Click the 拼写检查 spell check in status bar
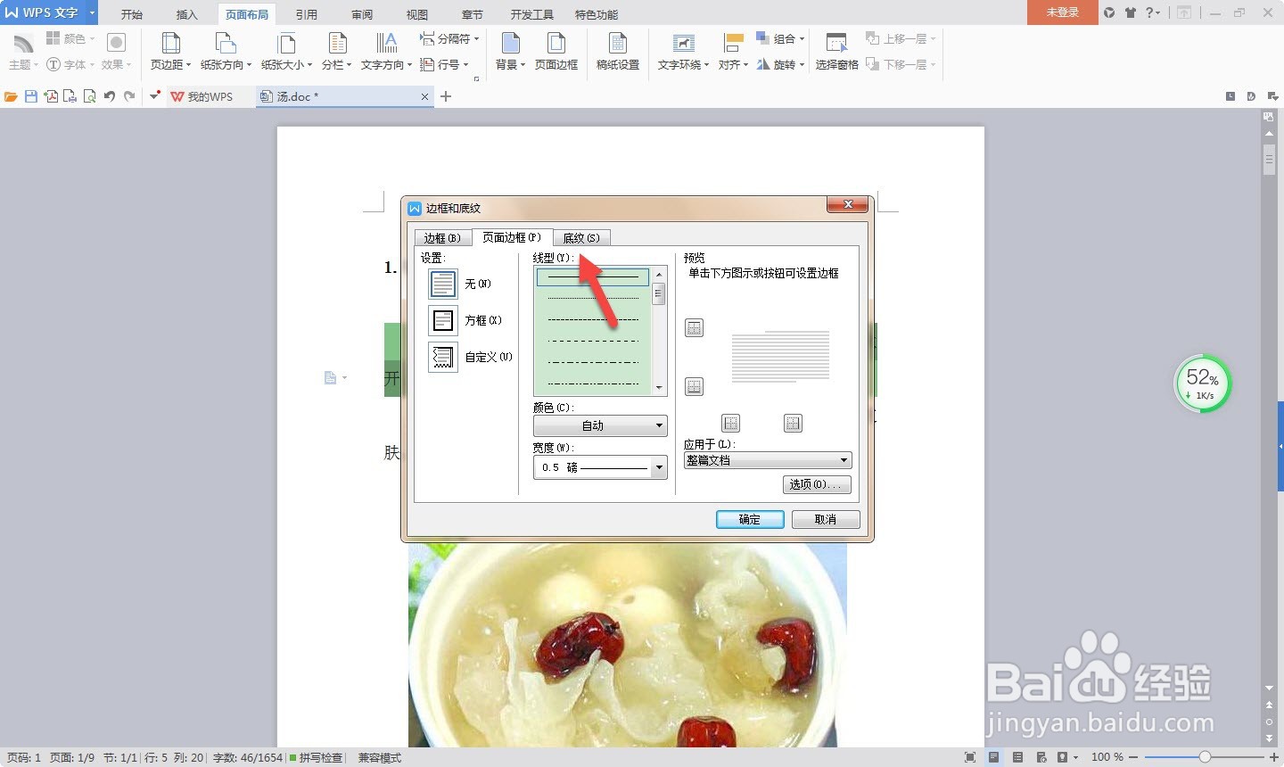The width and height of the screenshot is (1284, 767). 317,757
